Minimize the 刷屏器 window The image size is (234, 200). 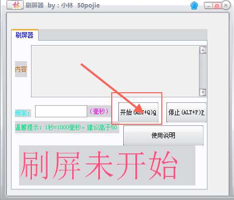point(208,6)
